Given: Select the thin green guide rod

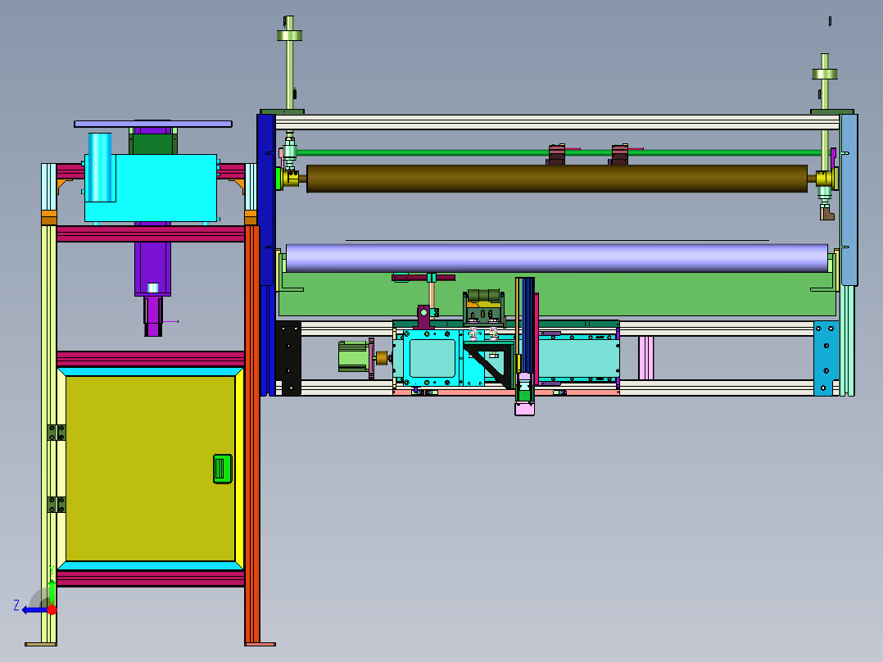Looking at the screenshot, I should (557, 152).
